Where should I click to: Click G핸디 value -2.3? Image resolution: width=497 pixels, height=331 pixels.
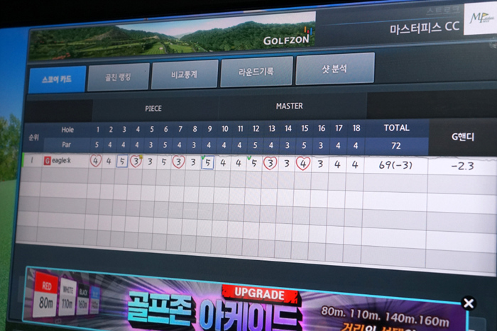(x=462, y=166)
